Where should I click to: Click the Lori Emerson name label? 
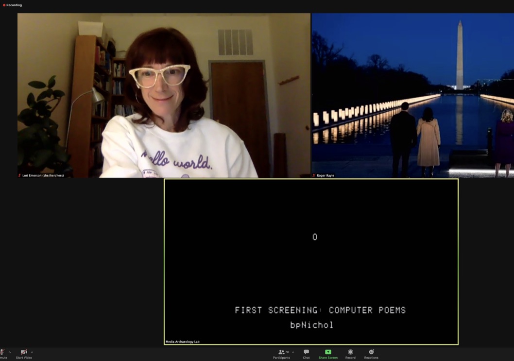43,175
